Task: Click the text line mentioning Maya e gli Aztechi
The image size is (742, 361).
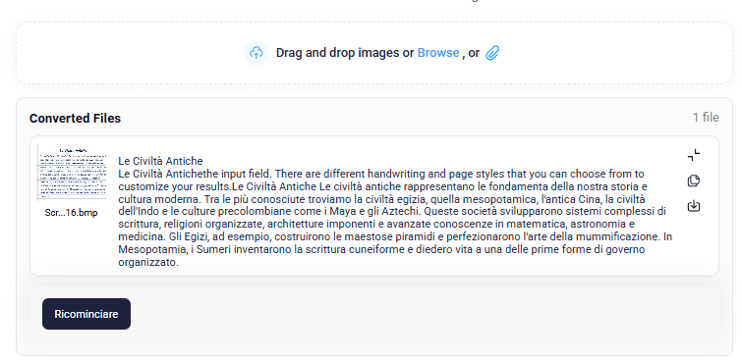Action: click(392, 211)
